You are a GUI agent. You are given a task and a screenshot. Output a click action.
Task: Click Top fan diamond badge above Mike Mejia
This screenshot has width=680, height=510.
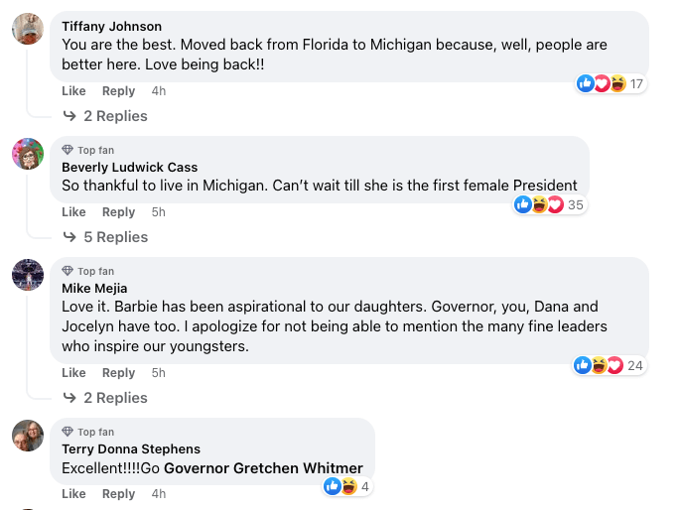[x=68, y=271]
